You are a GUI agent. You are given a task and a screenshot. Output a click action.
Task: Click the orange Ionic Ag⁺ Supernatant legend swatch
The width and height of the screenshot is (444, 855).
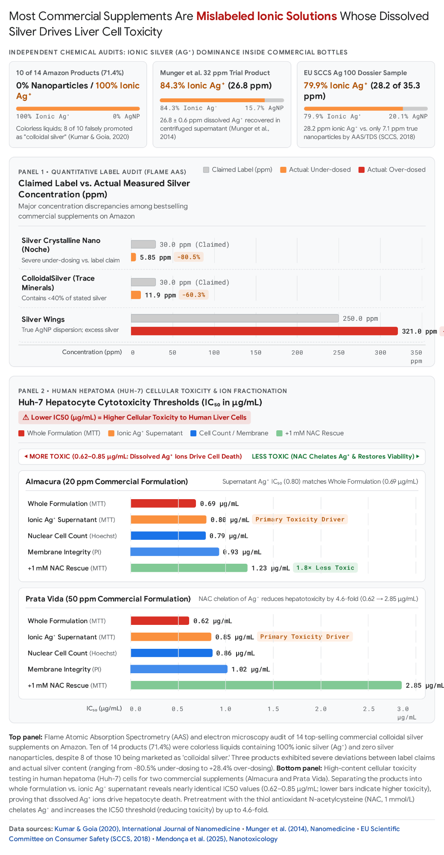click(111, 433)
